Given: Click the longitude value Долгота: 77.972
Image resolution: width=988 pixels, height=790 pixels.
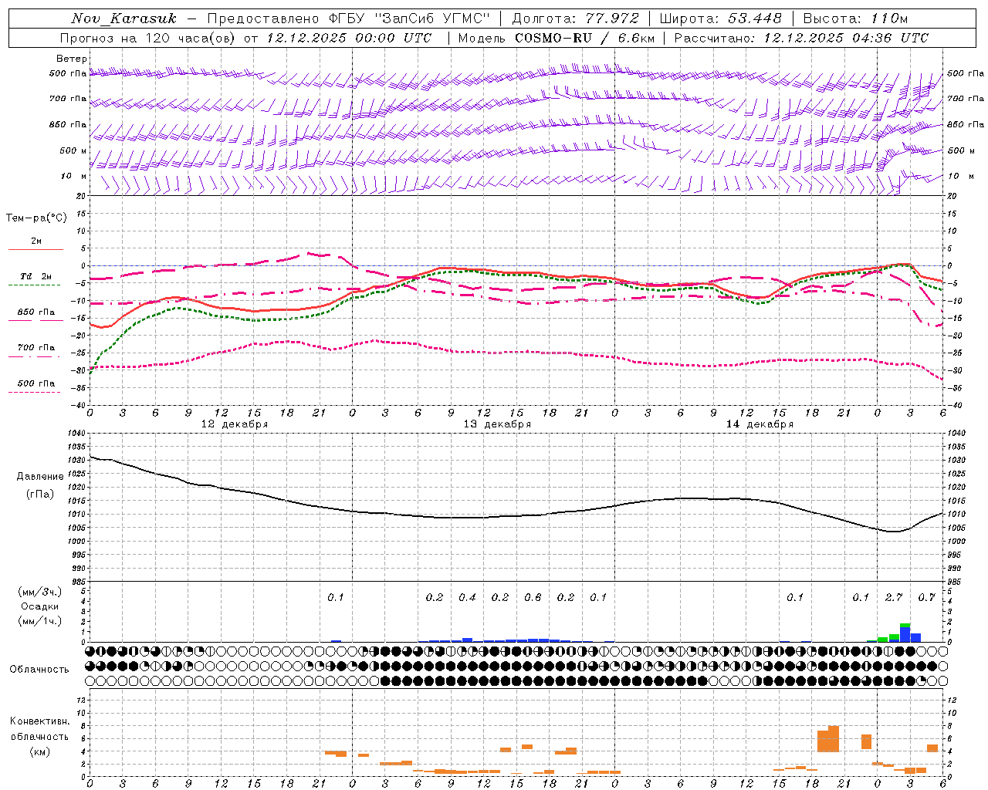Looking at the screenshot, I should [576, 19].
